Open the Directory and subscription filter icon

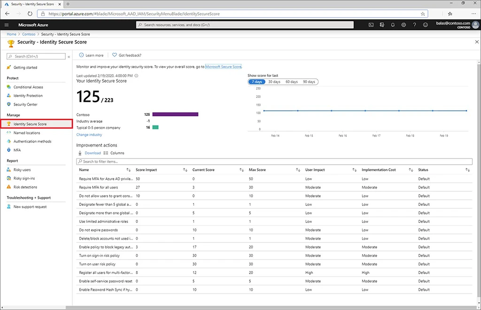(382, 25)
